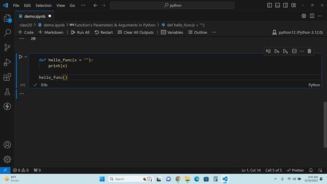Open the File menu
Image resolution: width=327 pixels, height=184 pixels.
pyautogui.click(x=16, y=6)
